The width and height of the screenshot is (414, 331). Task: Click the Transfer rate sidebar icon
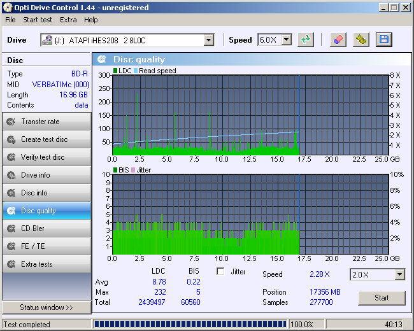pos(11,122)
